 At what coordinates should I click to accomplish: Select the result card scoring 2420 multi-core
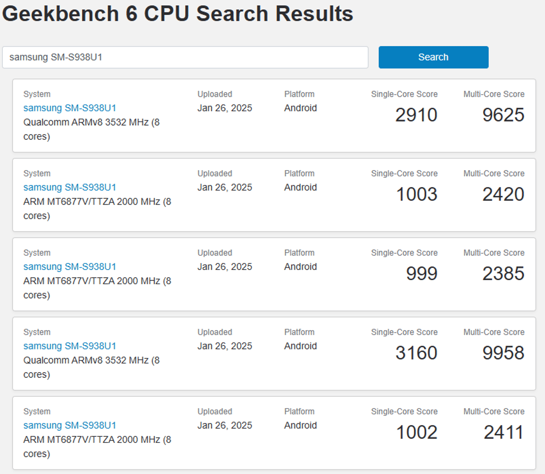272,195
